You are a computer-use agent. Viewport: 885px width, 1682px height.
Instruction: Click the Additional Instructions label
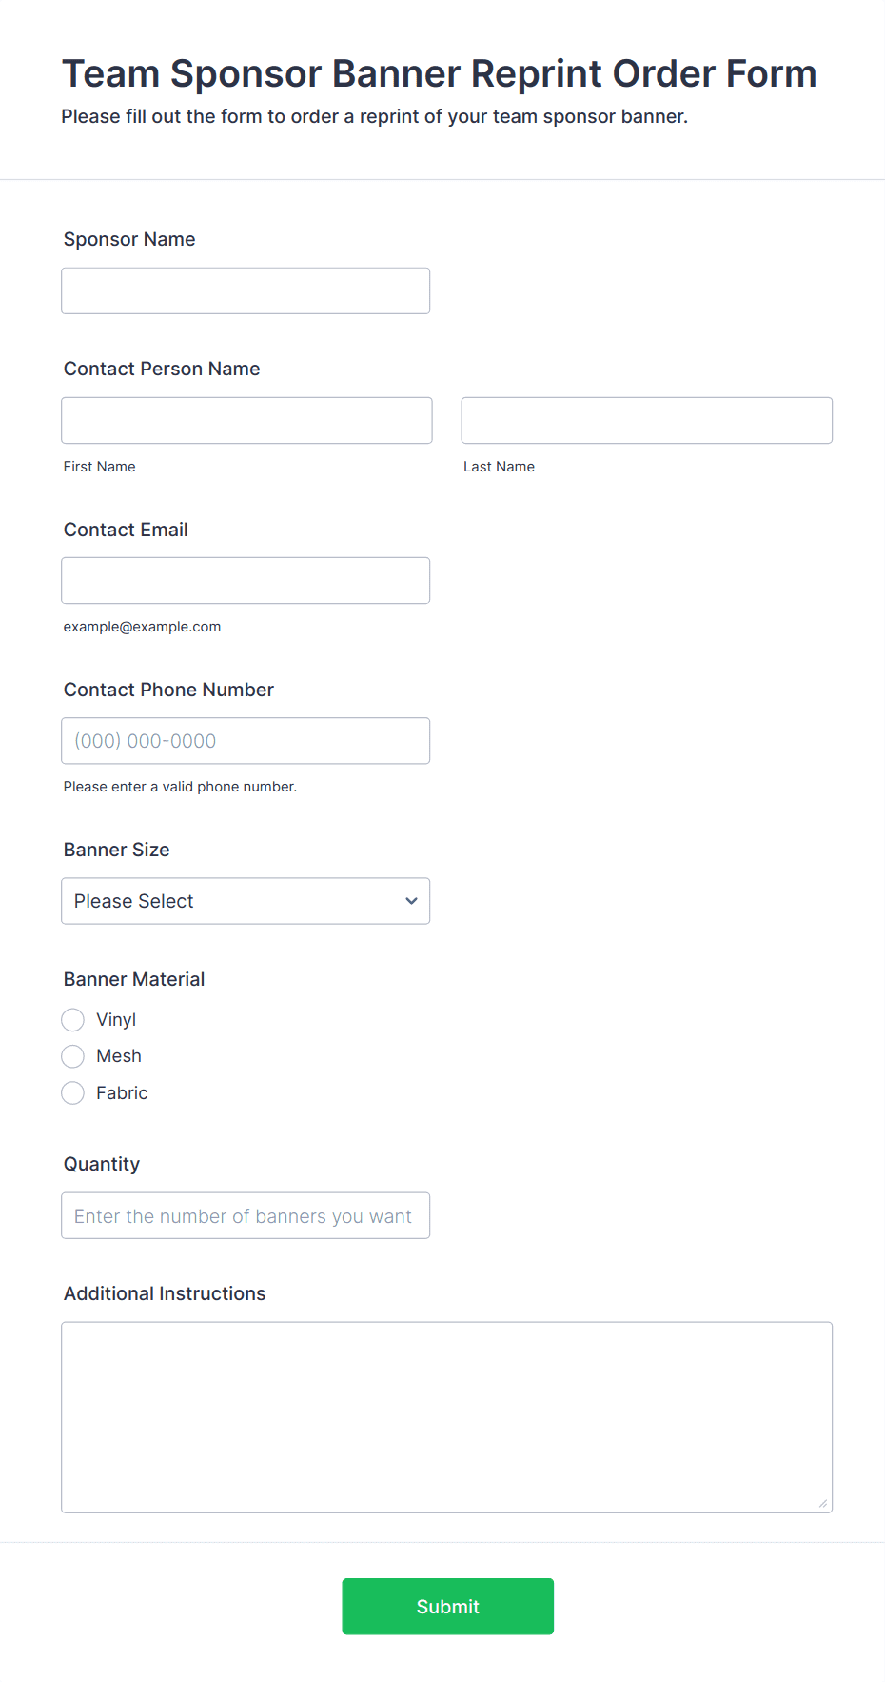pyautogui.click(x=165, y=1293)
